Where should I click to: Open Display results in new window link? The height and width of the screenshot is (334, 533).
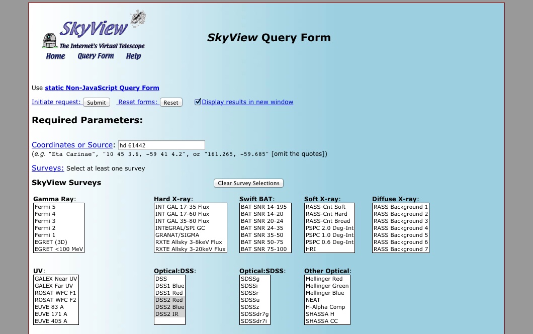247,102
